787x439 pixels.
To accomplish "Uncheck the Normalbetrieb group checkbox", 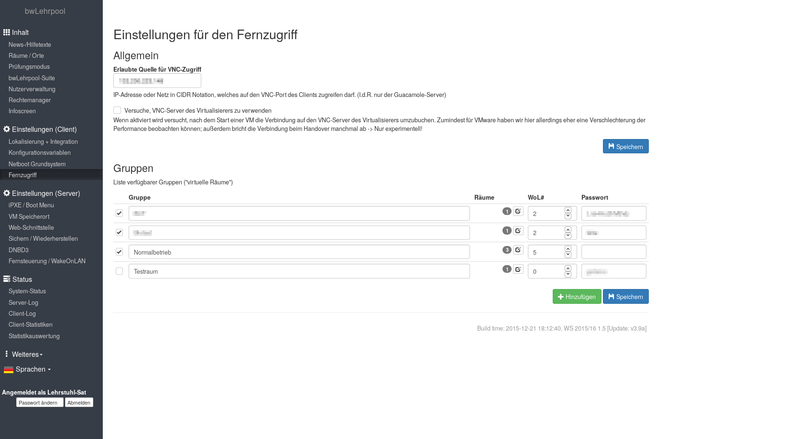I will [x=119, y=252].
